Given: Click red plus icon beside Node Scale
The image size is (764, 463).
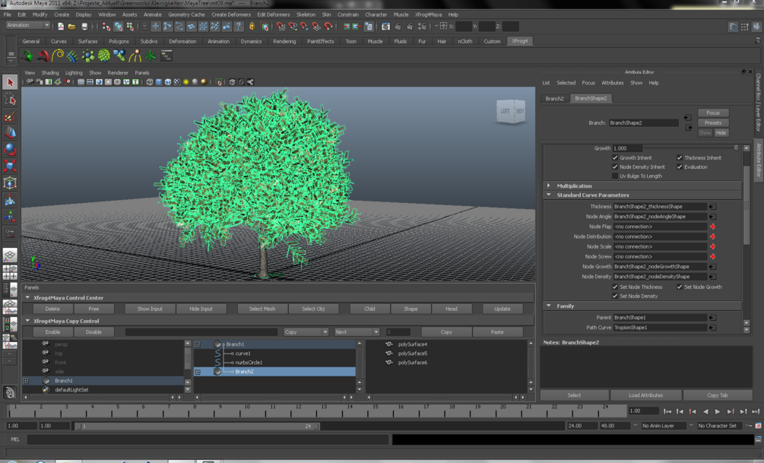Looking at the screenshot, I should (x=712, y=246).
